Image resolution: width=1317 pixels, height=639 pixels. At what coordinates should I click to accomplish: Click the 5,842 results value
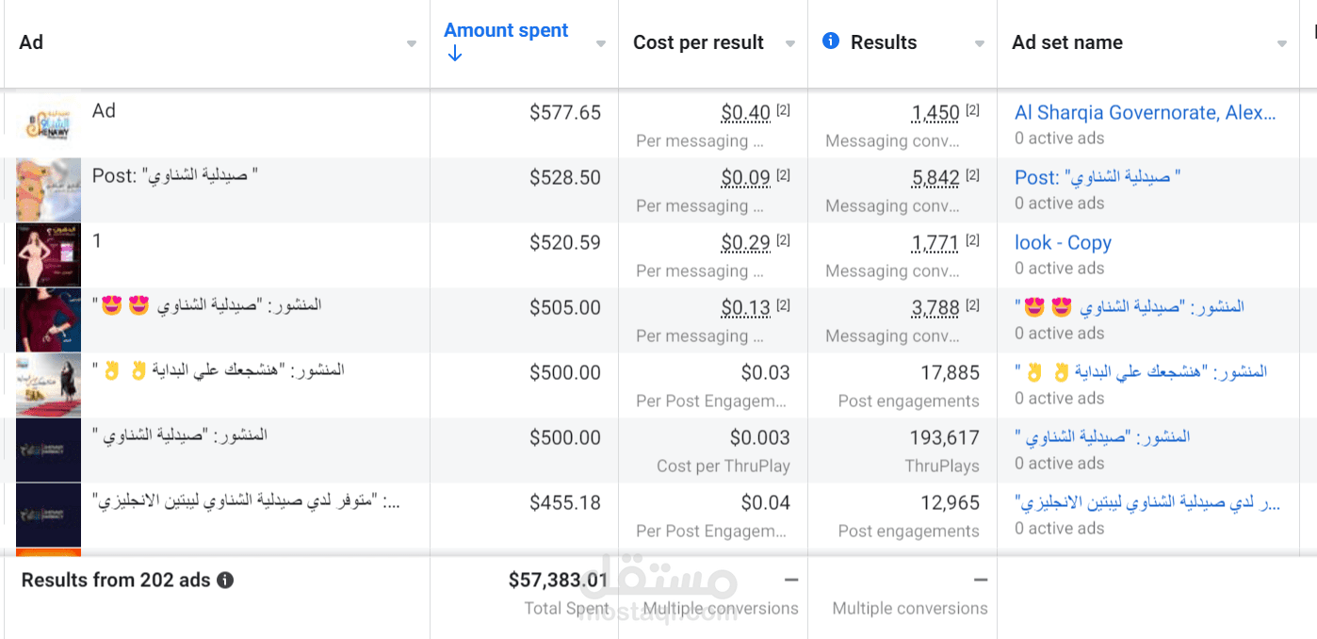pos(935,178)
